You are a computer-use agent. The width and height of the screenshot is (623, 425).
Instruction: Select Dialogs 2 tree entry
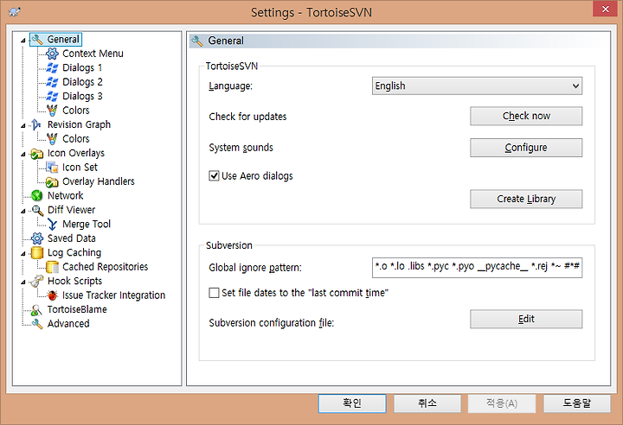(82, 82)
